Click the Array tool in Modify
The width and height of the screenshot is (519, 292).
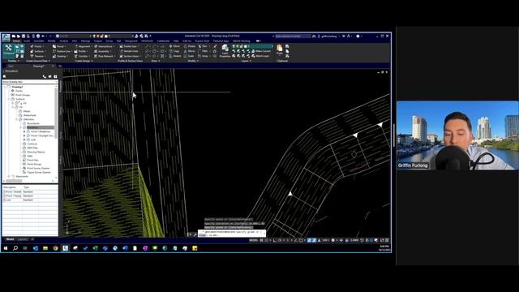click(x=203, y=56)
